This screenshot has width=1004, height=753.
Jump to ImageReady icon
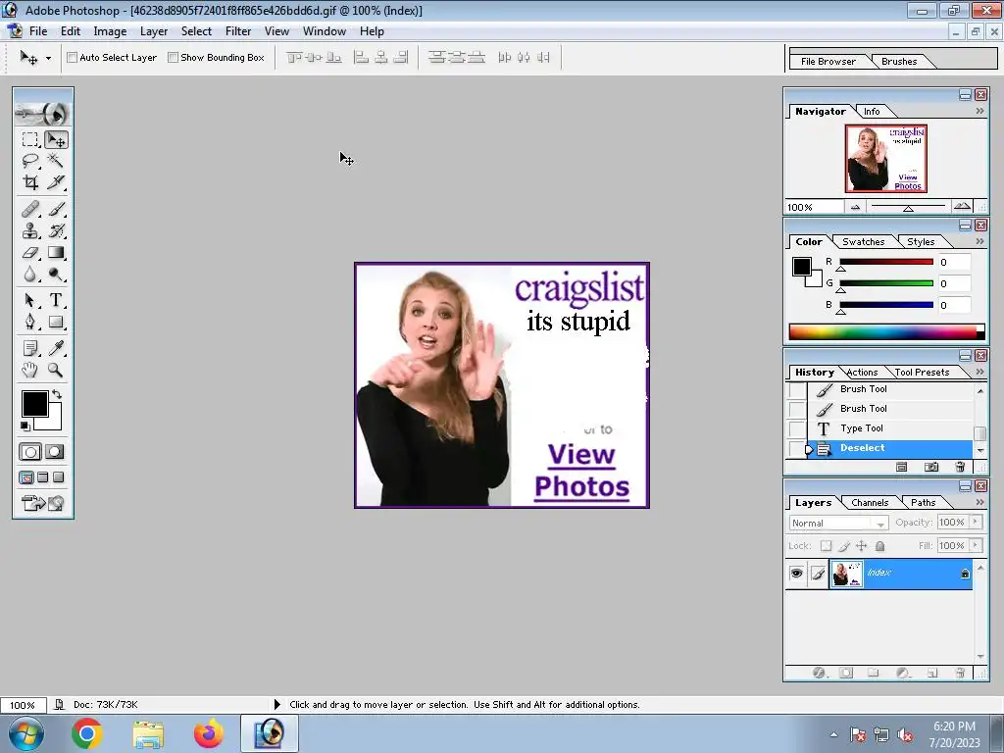pyautogui.click(x=43, y=503)
